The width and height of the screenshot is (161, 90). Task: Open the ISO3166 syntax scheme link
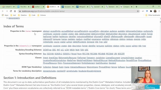click(x=50, y=54)
